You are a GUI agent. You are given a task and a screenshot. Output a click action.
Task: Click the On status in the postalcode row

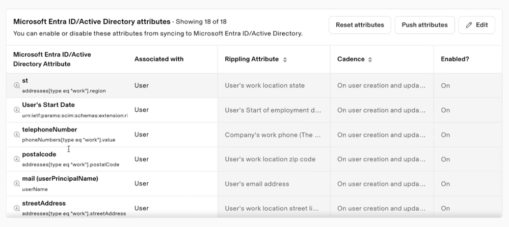445,159
